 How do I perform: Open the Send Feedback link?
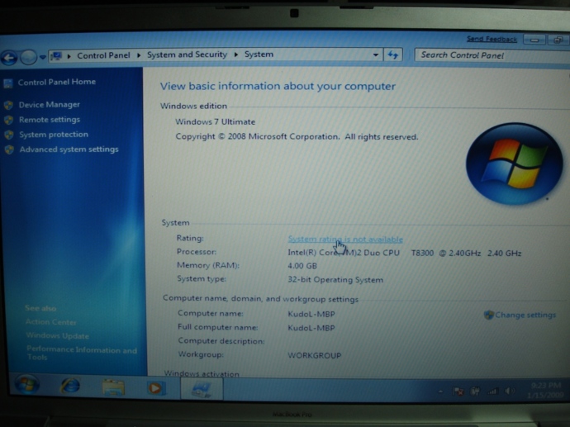(x=492, y=39)
